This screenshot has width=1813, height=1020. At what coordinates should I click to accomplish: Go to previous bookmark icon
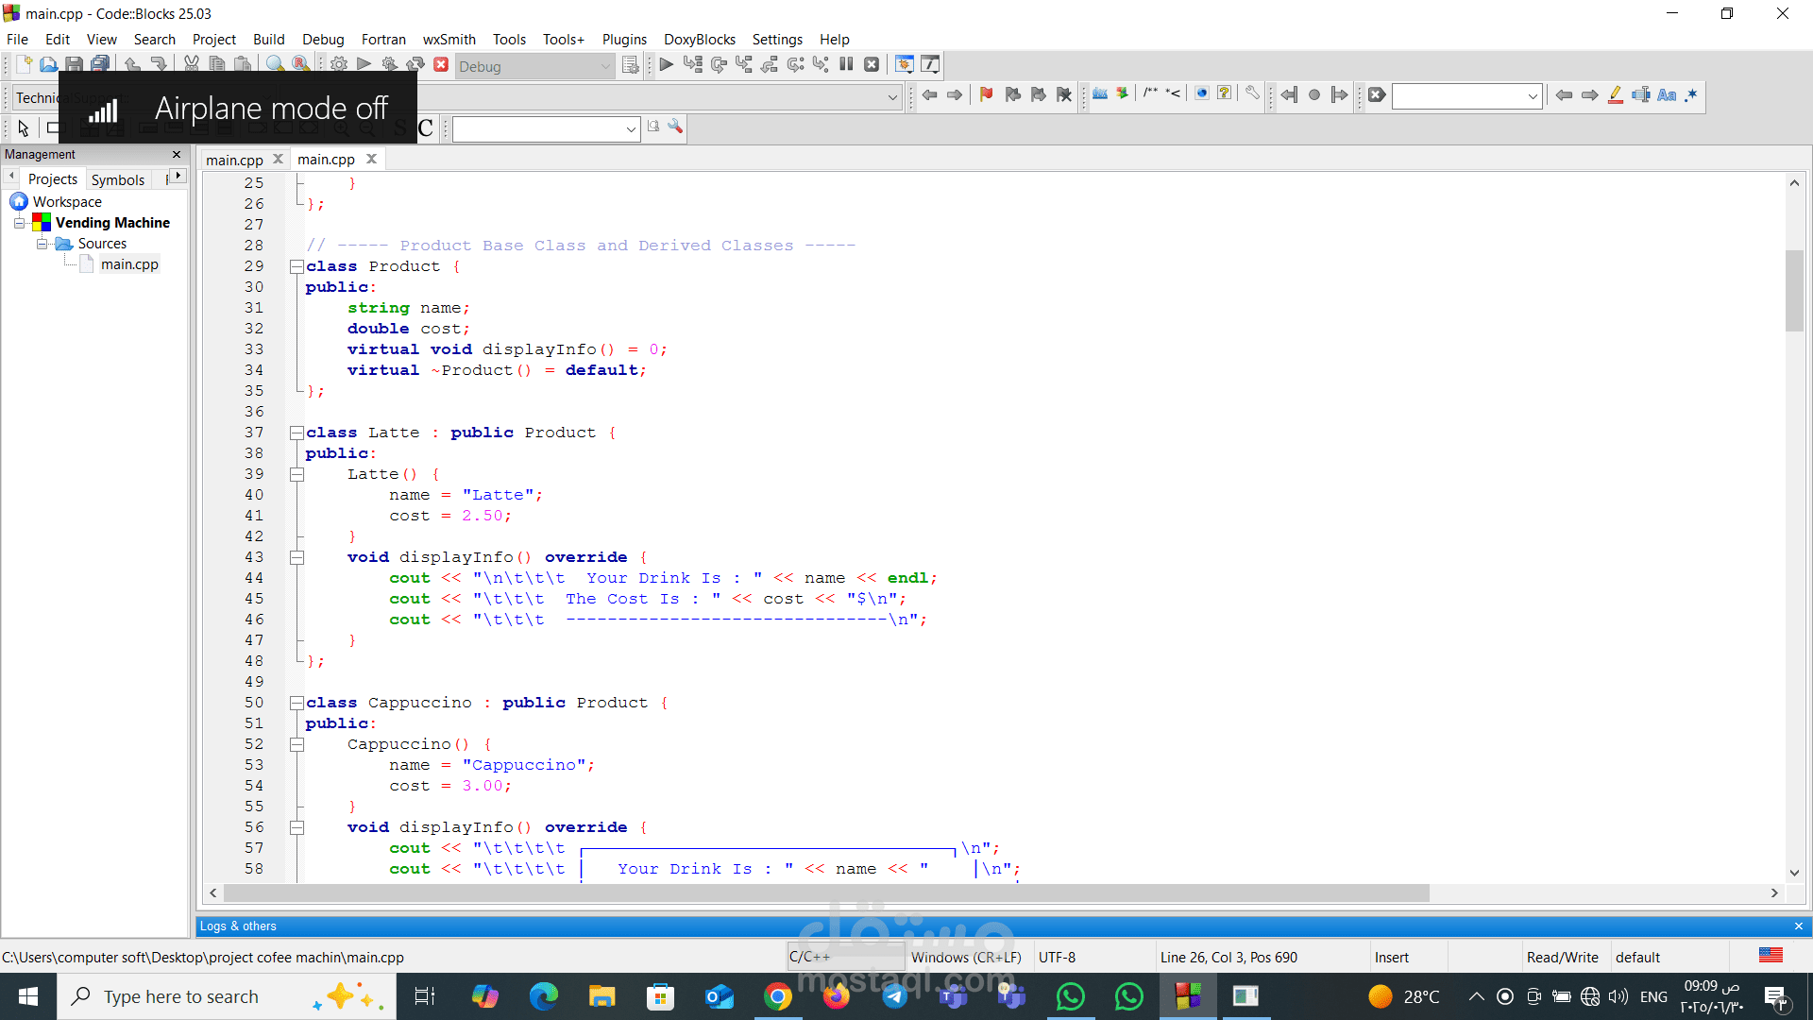(1013, 94)
